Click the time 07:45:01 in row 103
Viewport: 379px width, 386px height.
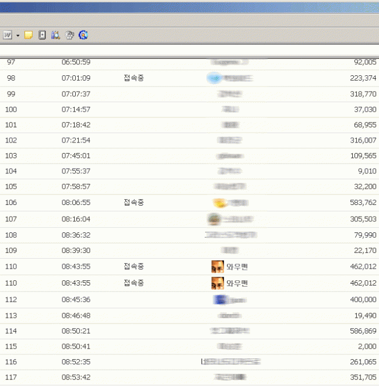(x=76, y=156)
